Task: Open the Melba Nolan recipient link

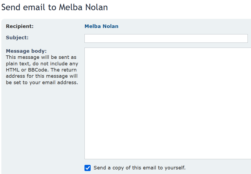Action: tap(101, 26)
